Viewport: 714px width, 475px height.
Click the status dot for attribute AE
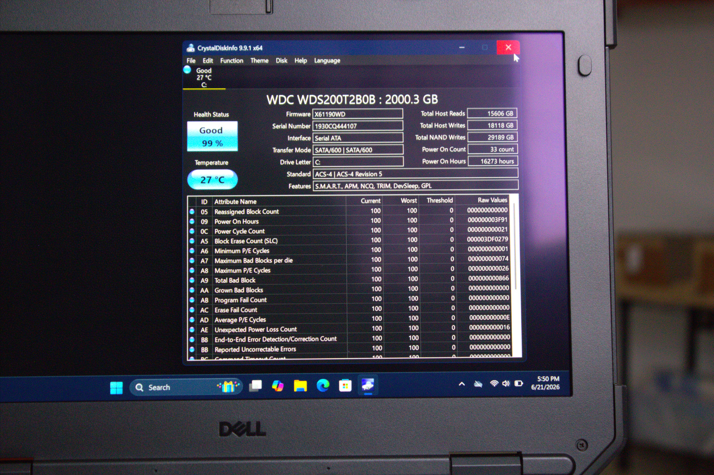pos(192,330)
